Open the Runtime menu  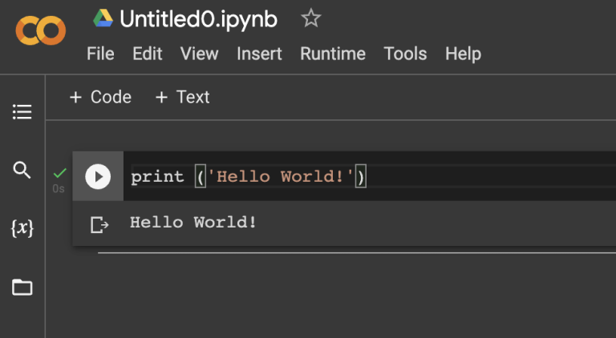[332, 54]
